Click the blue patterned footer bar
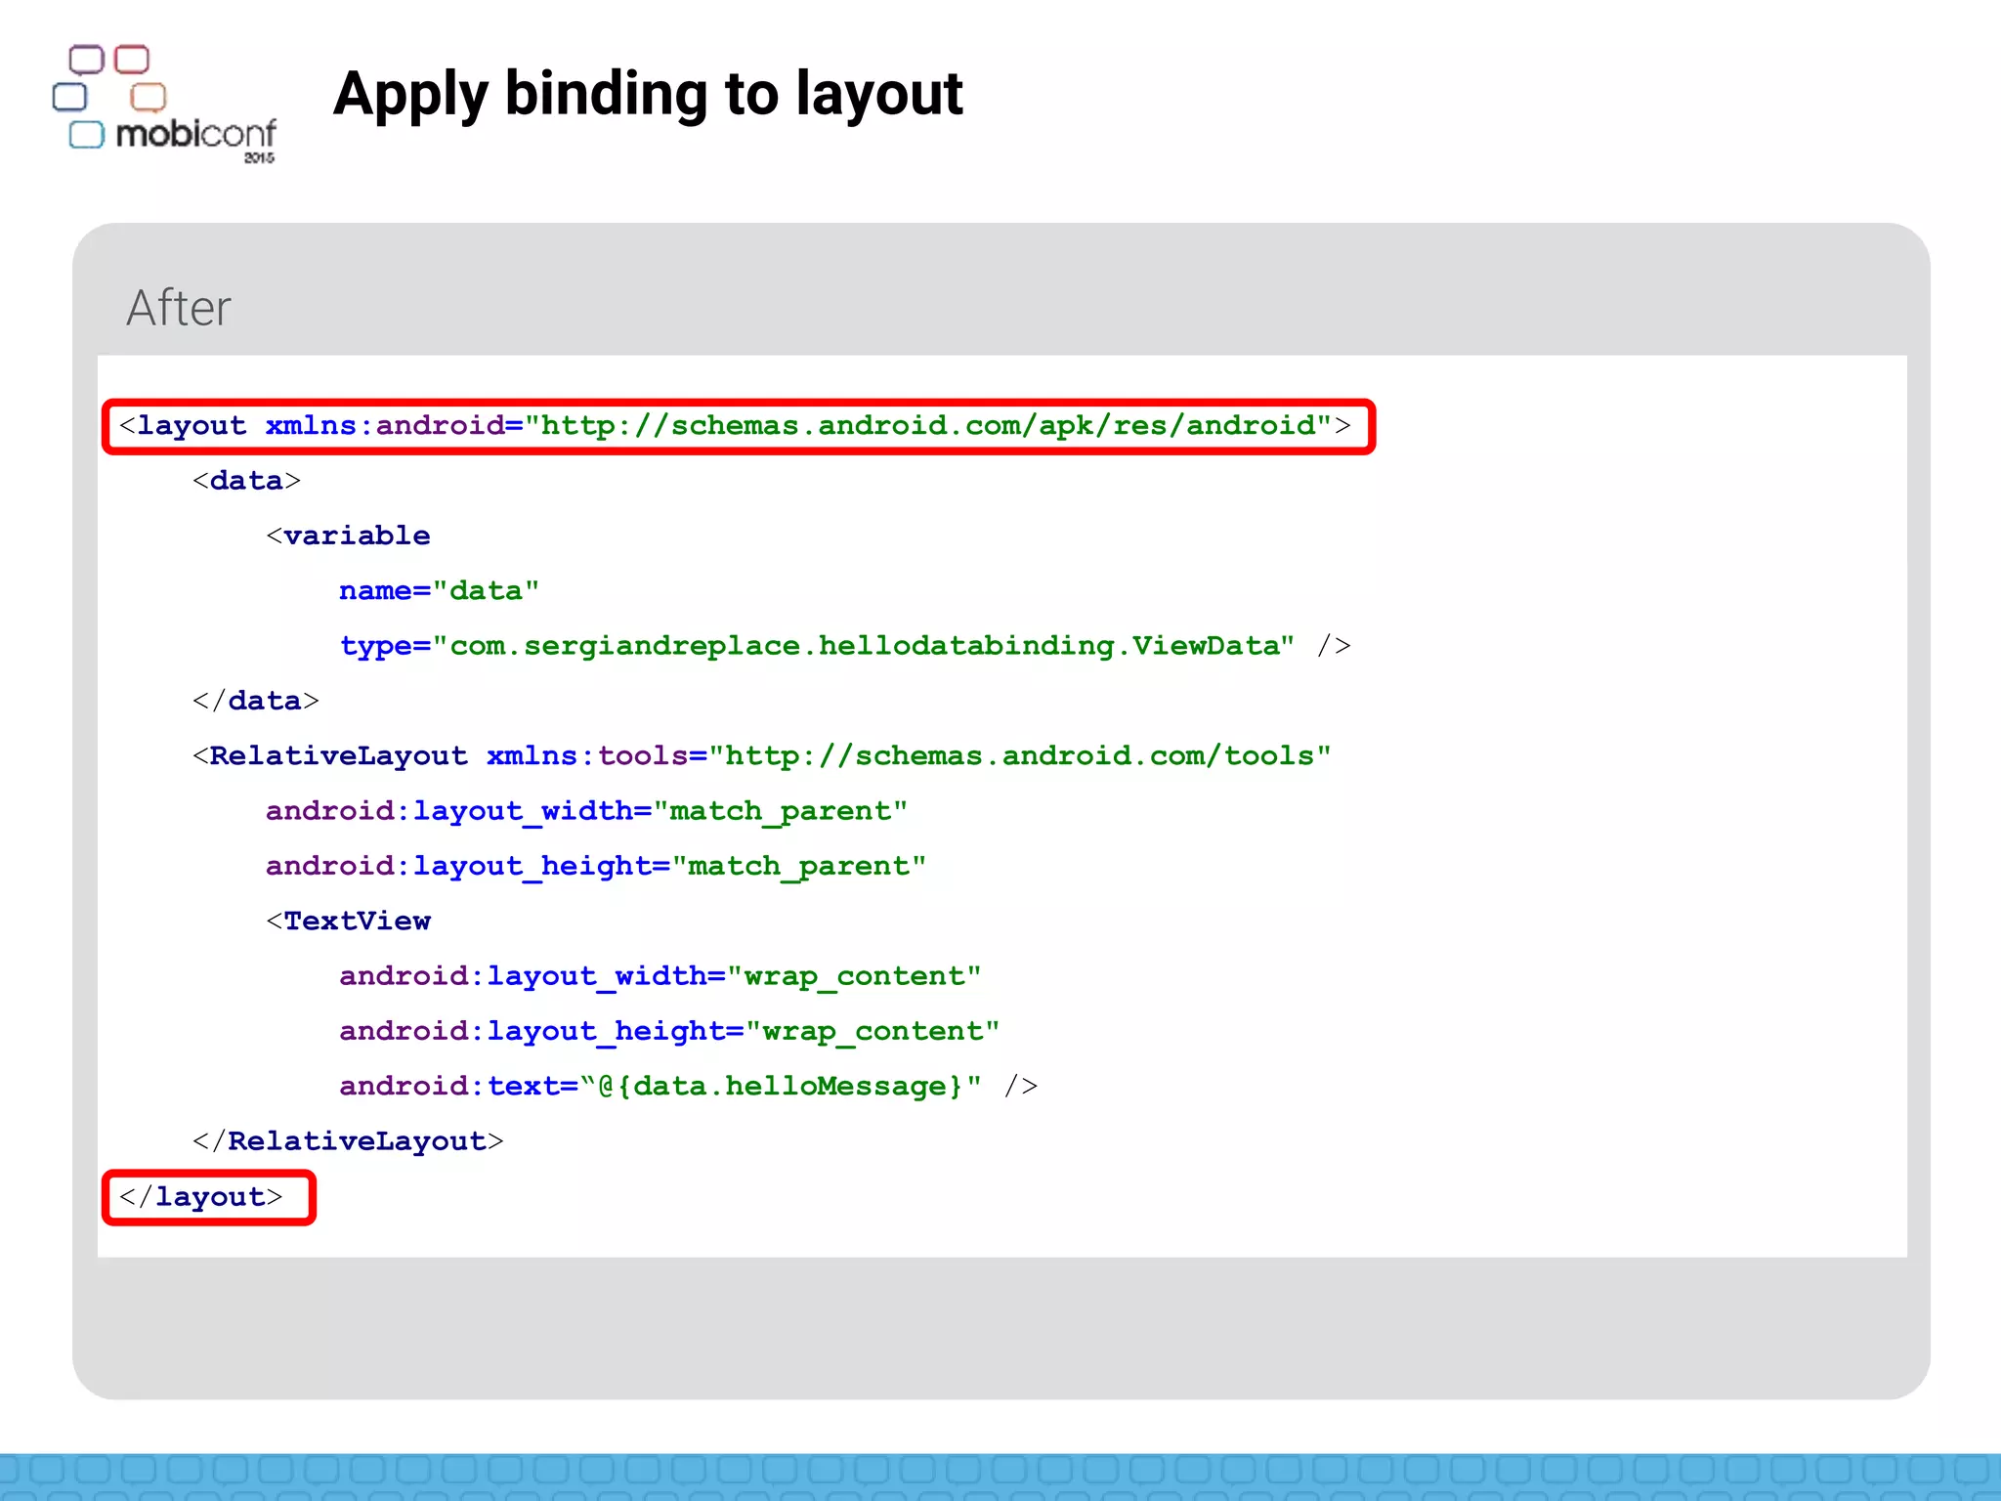Image resolution: width=2001 pixels, height=1501 pixels. (x=1000, y=1477)
